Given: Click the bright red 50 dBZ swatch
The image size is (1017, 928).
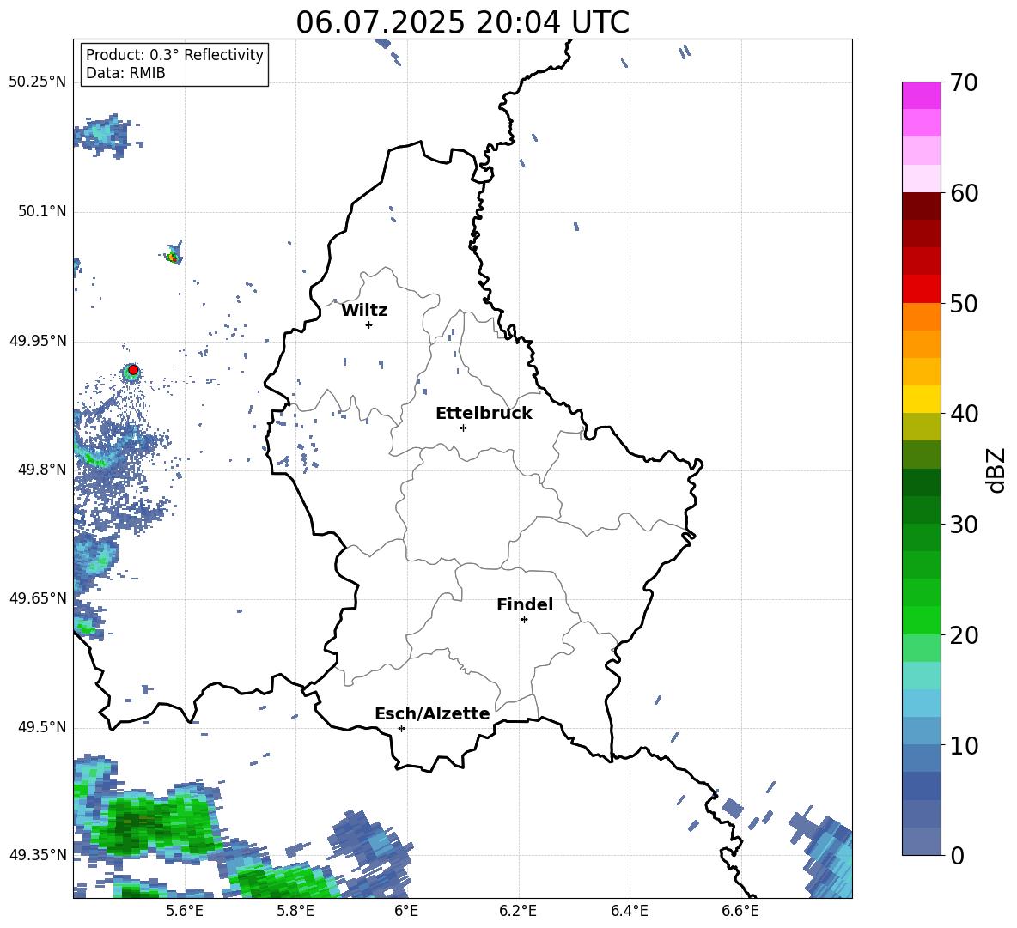Looking at the screenshot, I should (x=921, y=289).
